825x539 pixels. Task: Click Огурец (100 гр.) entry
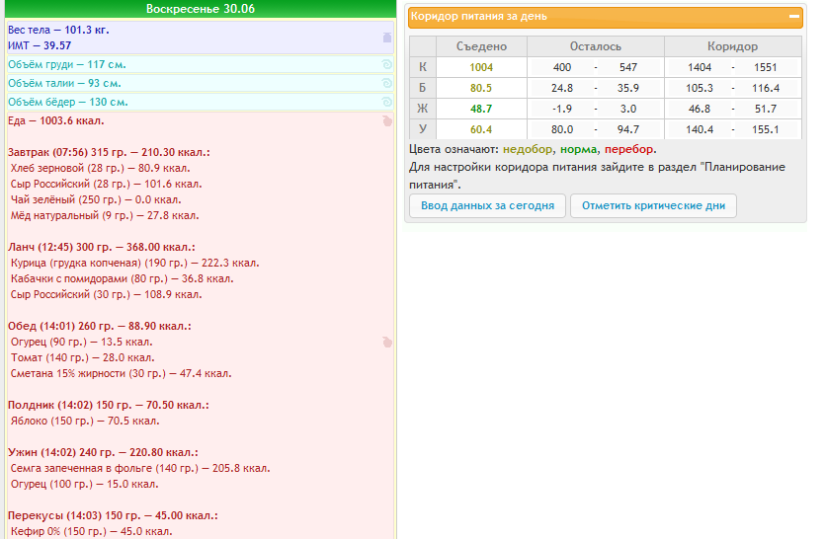84,484
